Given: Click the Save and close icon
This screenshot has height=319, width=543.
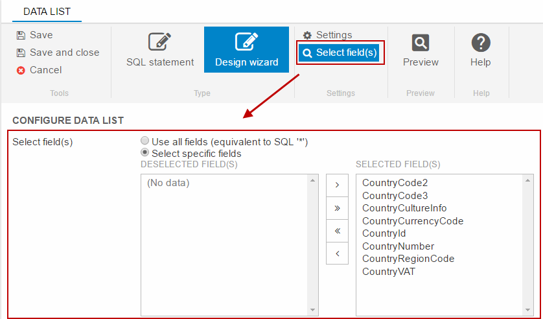Looking at the screenshot, I should (21, 53).
